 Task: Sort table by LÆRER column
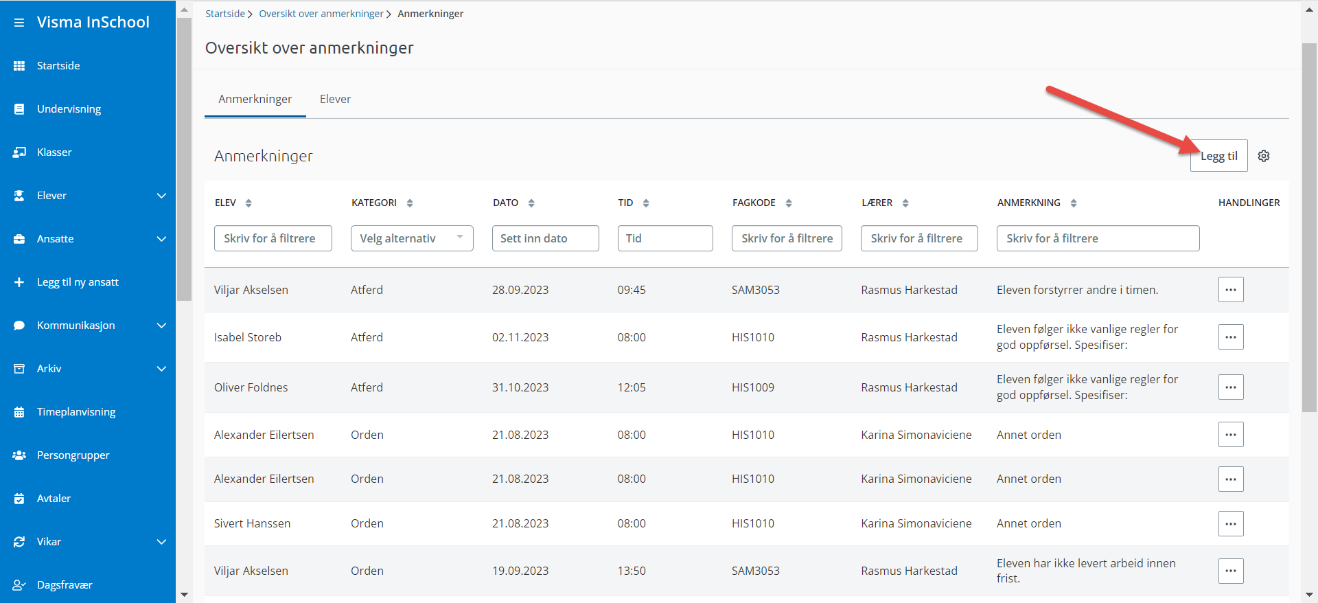click(x=905, y=203)
